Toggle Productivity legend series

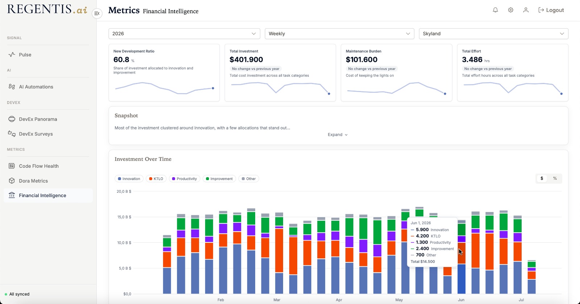point(185,179)
